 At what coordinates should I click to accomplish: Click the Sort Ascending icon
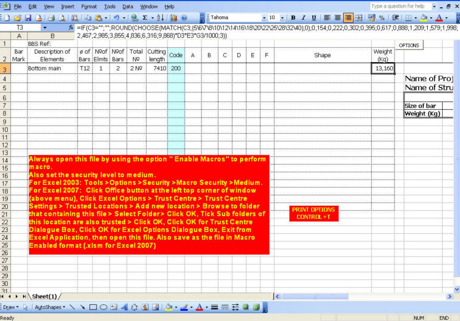(x=160, y=18)
